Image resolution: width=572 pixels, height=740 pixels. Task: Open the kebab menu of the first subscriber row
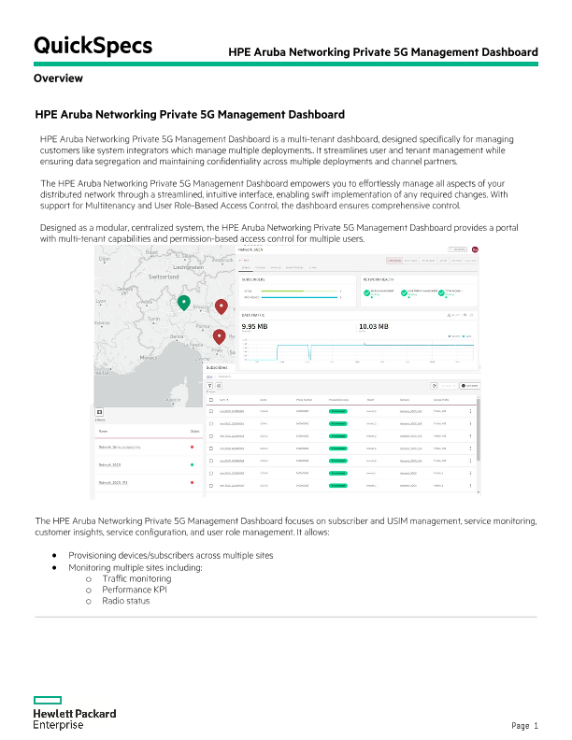point(470,411)
